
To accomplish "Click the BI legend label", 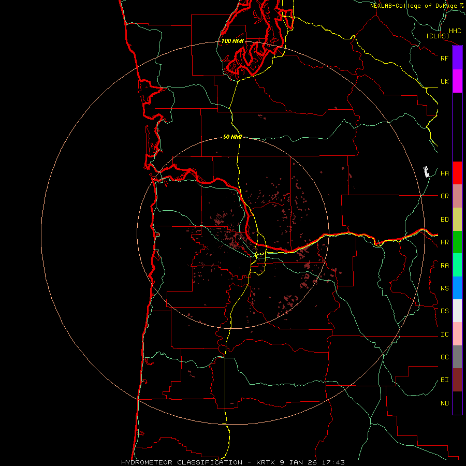I will point(445,380).
